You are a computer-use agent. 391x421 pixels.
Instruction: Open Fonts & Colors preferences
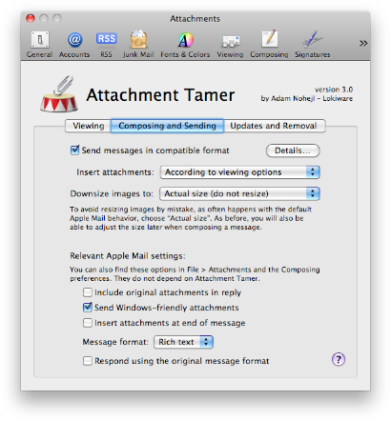(x=185, y=45)
